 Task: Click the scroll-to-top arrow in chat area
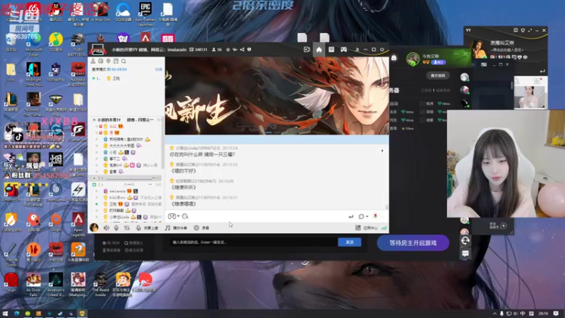pyautogui.click(x=382, y=151)
